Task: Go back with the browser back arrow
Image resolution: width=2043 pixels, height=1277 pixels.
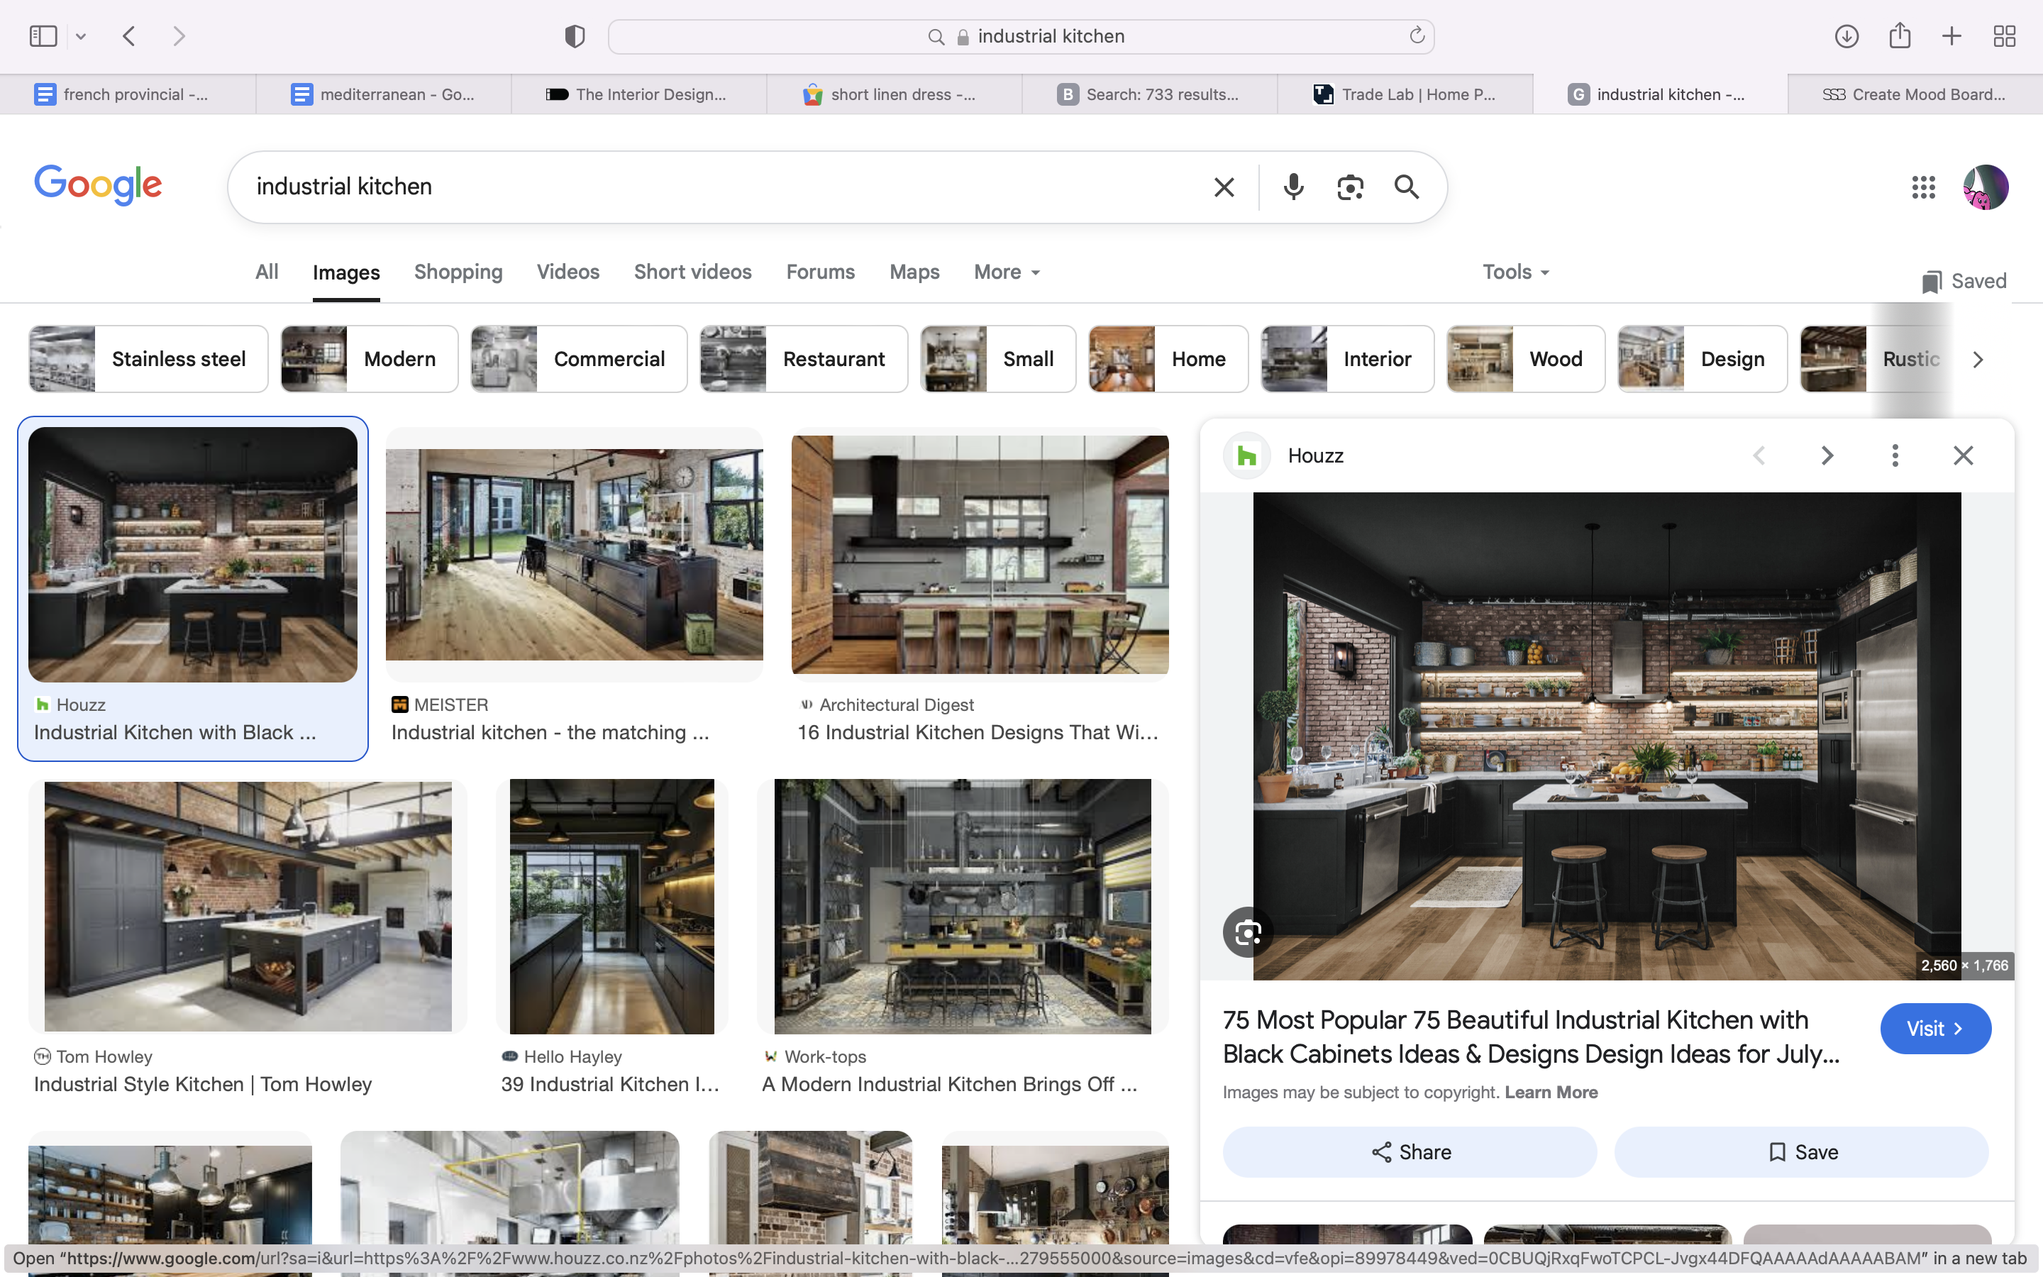Action: [x=129, y=36]
